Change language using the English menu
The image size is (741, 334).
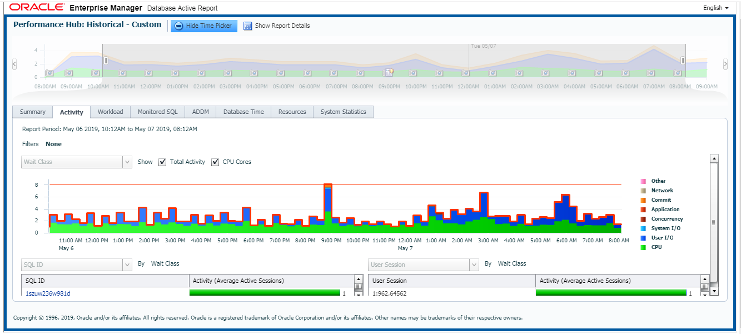tap(715, 8)
